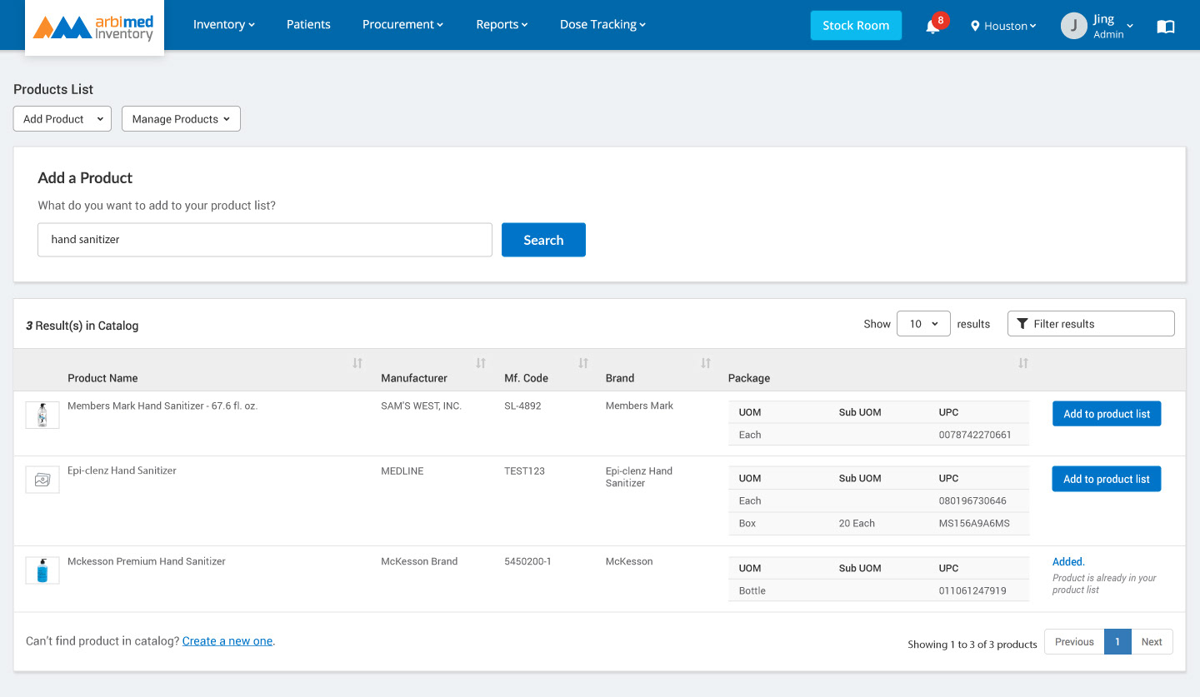The height and width of the screenshot is (697, 1200).
Task: Sort by Brand column arrows
Action: [x=706, y=363]
